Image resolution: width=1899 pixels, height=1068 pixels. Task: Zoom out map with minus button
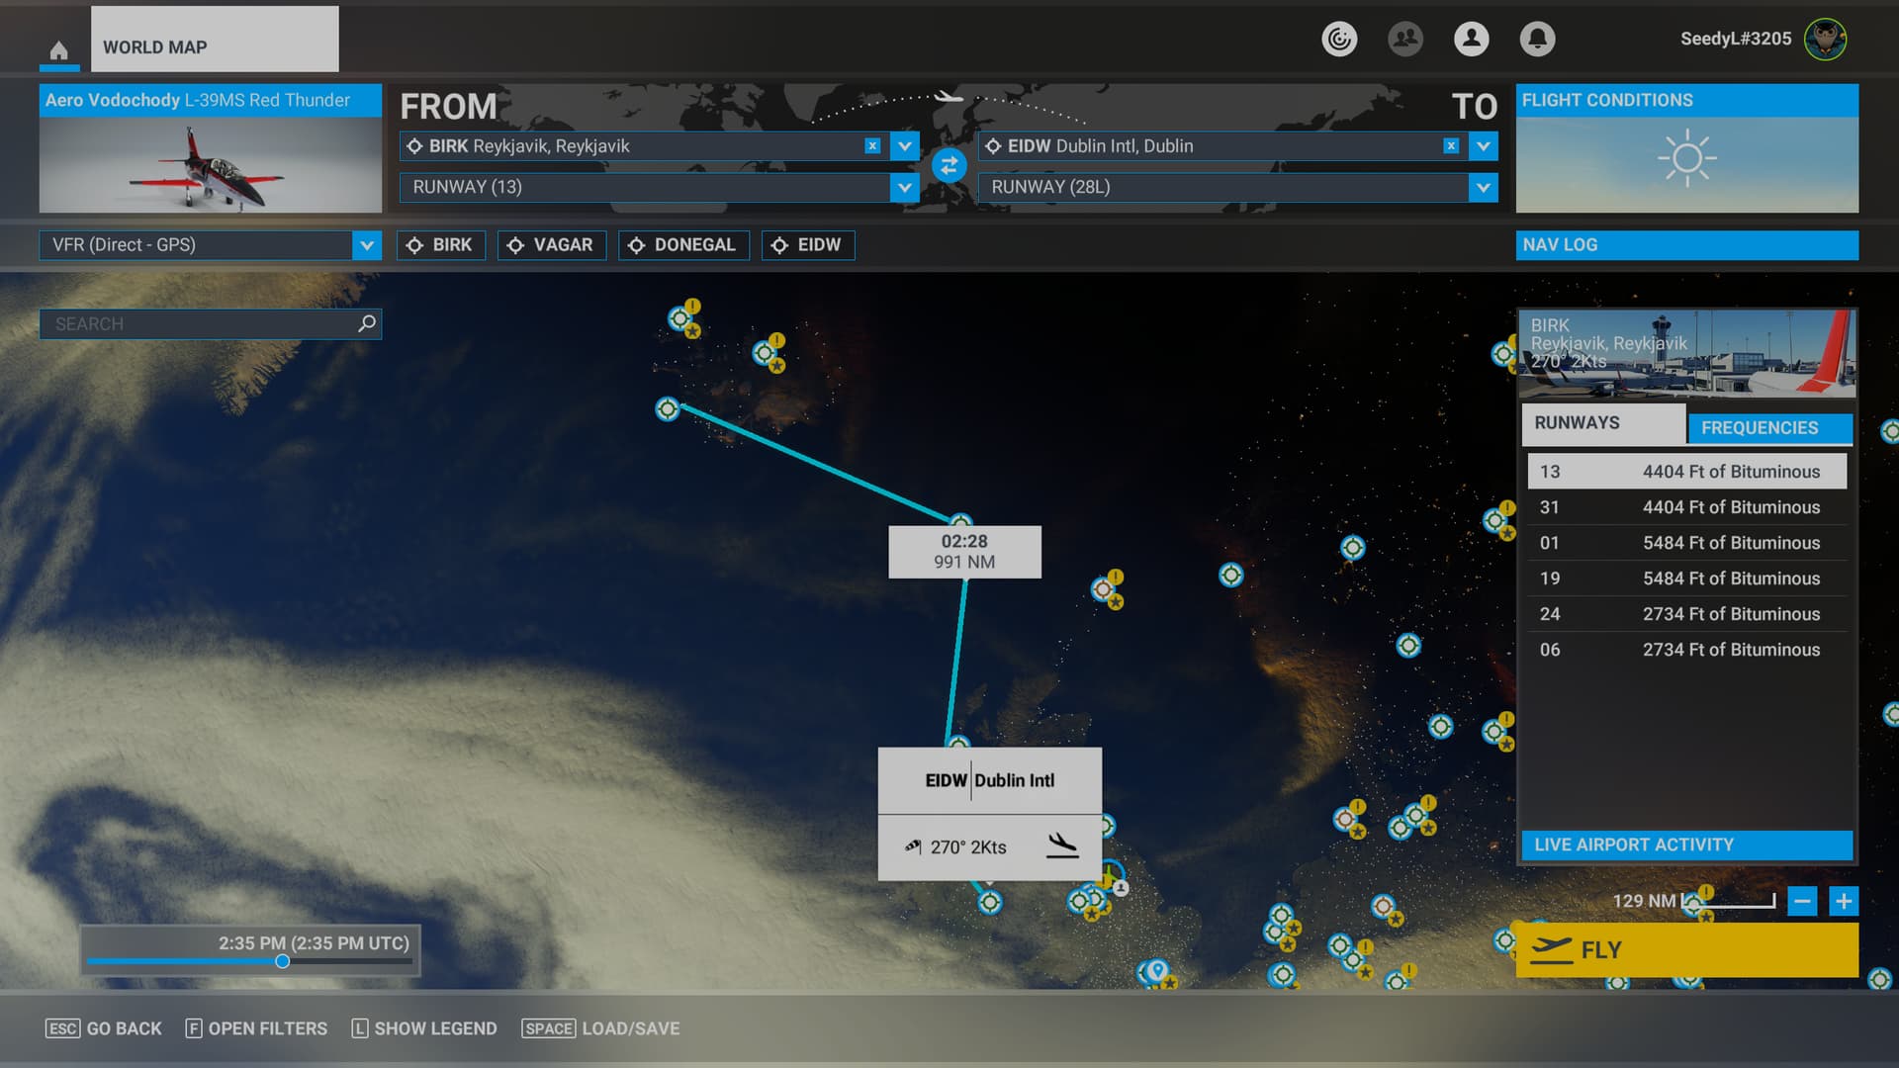point(1802,901)
